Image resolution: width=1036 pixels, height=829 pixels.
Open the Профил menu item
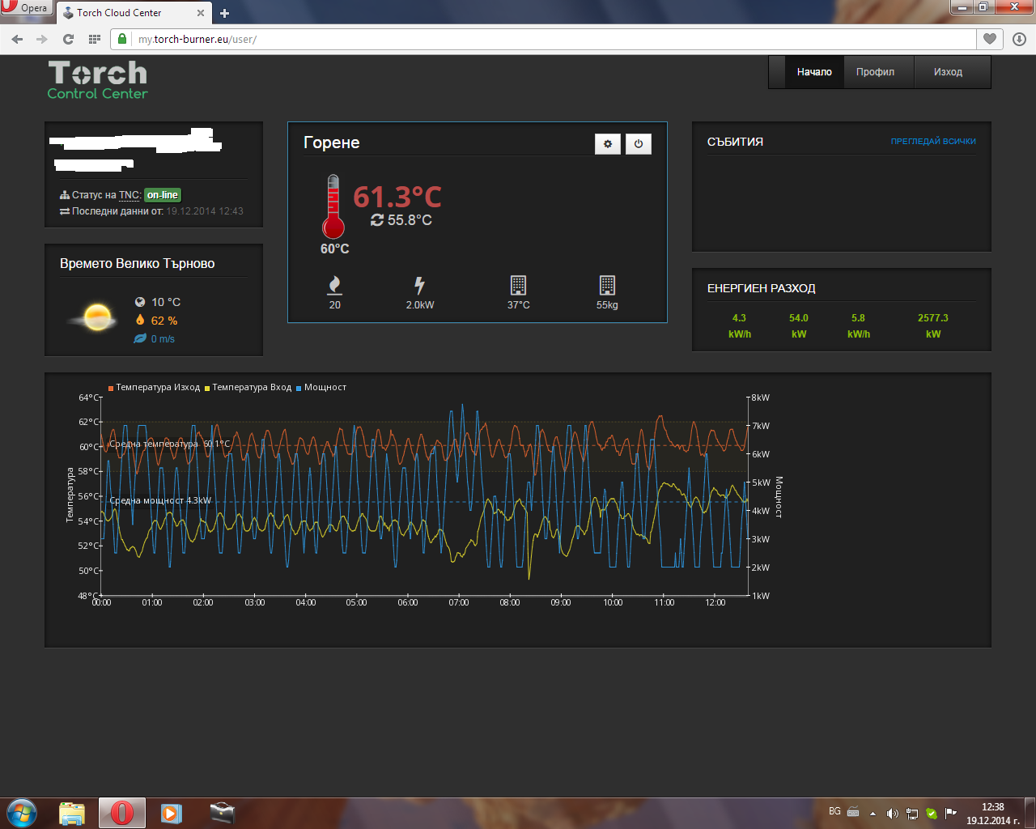tap(875, 72)
